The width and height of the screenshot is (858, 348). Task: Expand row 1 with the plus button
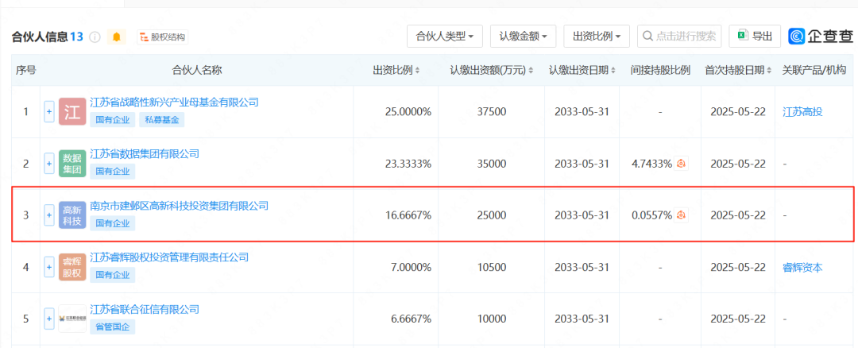[x=48, y=112]
